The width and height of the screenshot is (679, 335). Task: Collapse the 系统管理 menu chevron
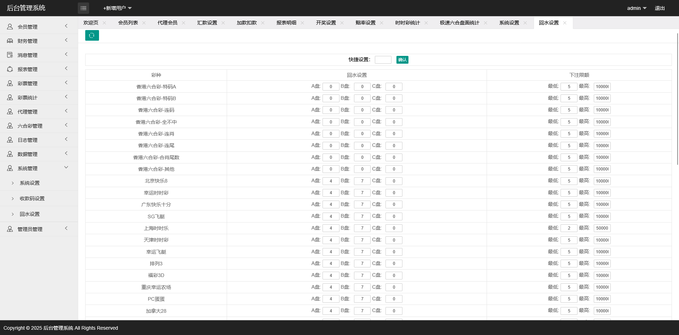pyautogui.click(x=66, y=168)
